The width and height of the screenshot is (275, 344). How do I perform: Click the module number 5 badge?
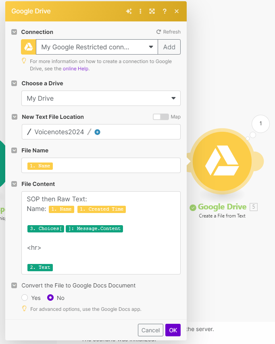(254, 207)
